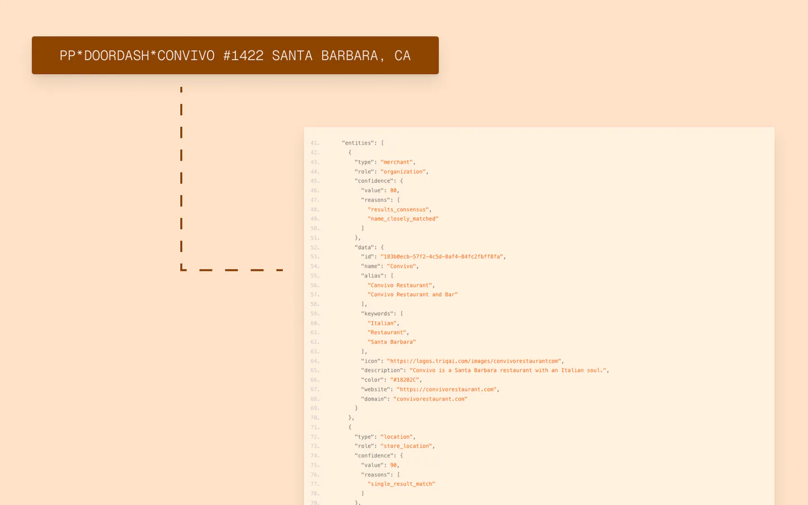Select the description sentence about Convivo
Screen dimensions: 808x505
508,370
